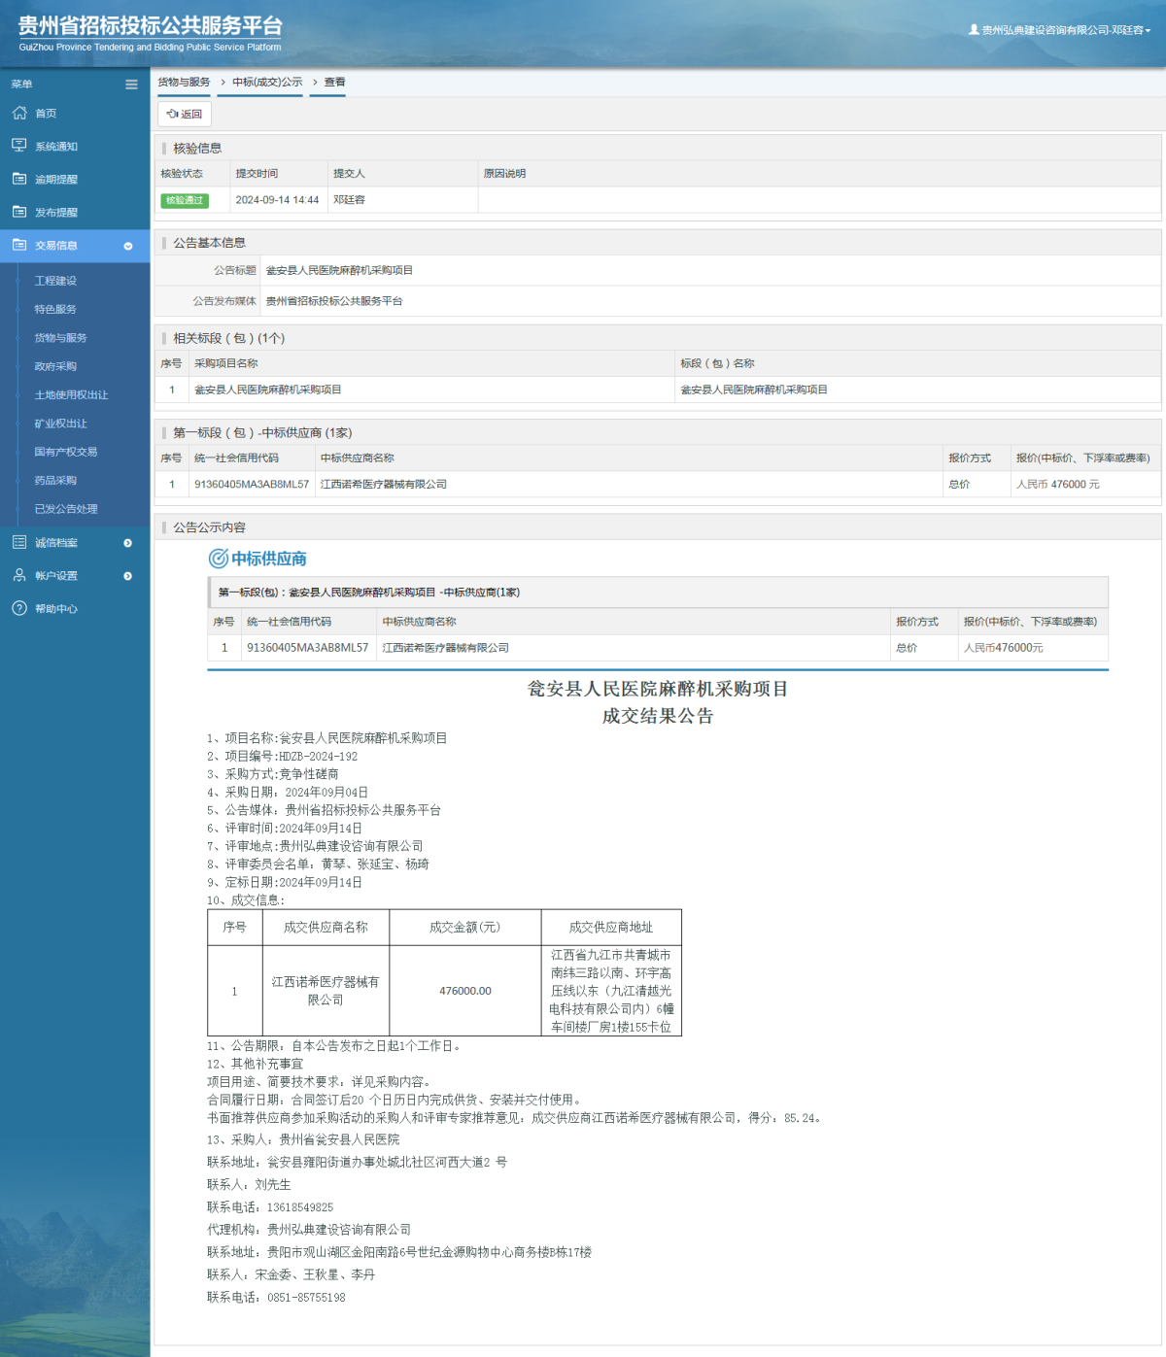The width and height of the screenshot is (1166, 1357).
Task: Click submit time 2024-09-14 14:44 cell
Action: (277, 200)
